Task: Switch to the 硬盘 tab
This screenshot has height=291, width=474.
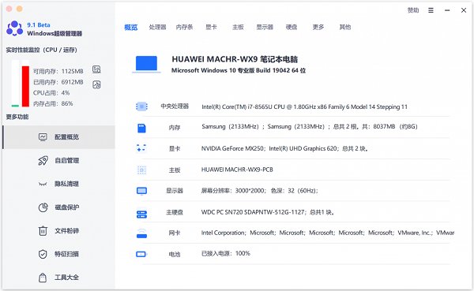Action: click(292, 27)
